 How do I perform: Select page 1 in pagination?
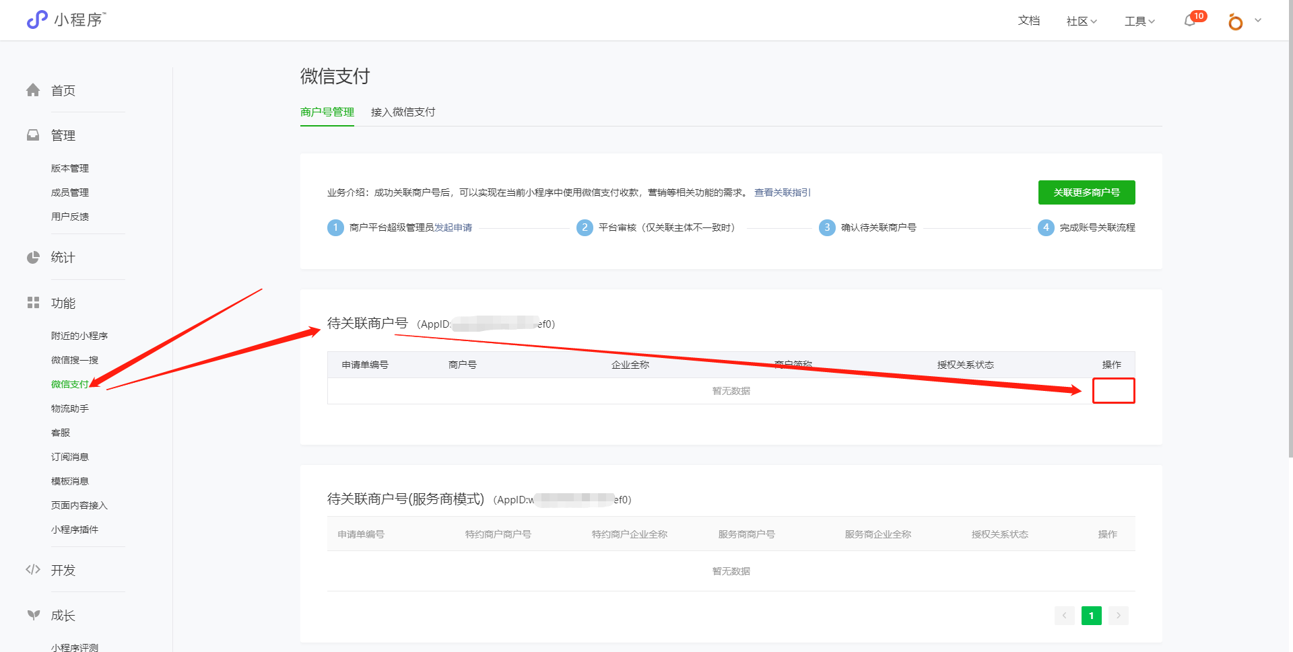click(1092, 615)
